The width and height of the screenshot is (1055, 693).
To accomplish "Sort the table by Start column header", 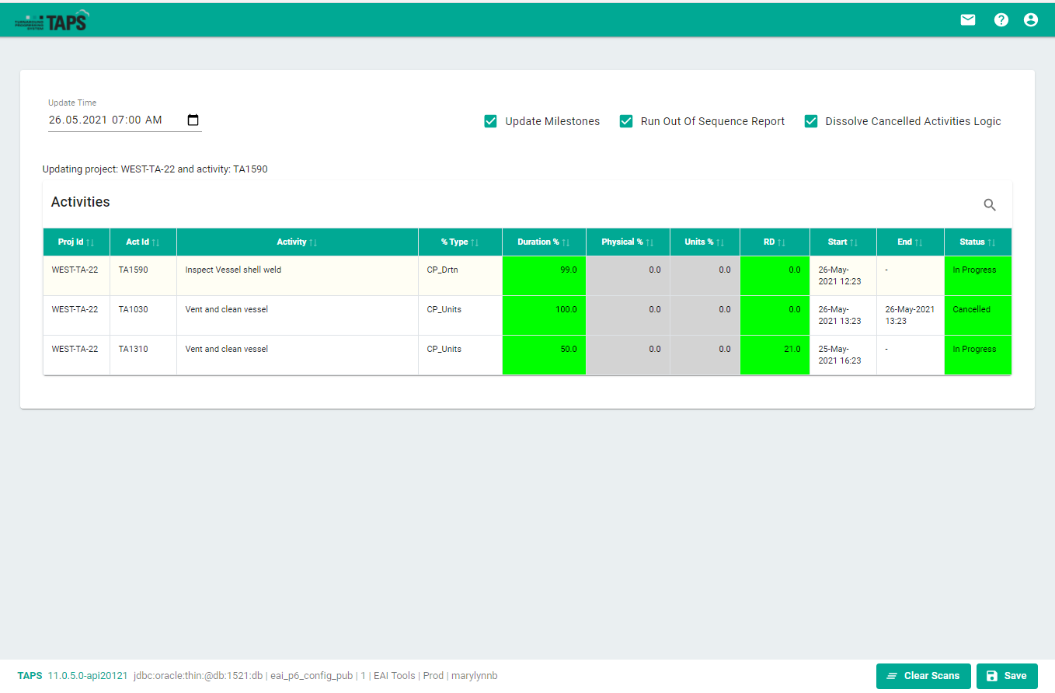I will pyautogui.click(x=837, y=242).
